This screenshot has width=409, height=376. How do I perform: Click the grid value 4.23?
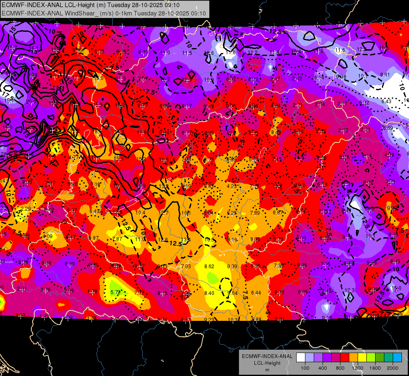(231, 186)
